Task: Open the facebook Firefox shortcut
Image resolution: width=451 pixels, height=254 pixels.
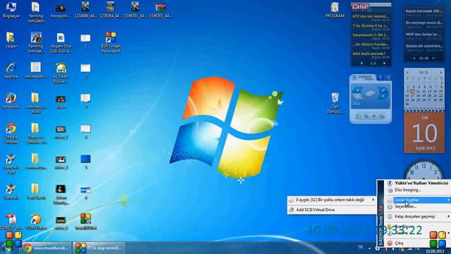Action: coord(11,101)
